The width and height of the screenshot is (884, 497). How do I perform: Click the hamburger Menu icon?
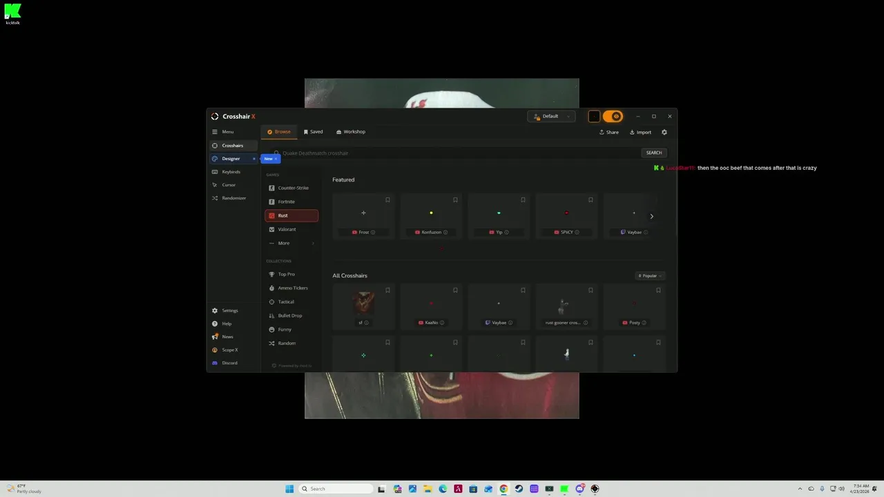tap(215, 132)
